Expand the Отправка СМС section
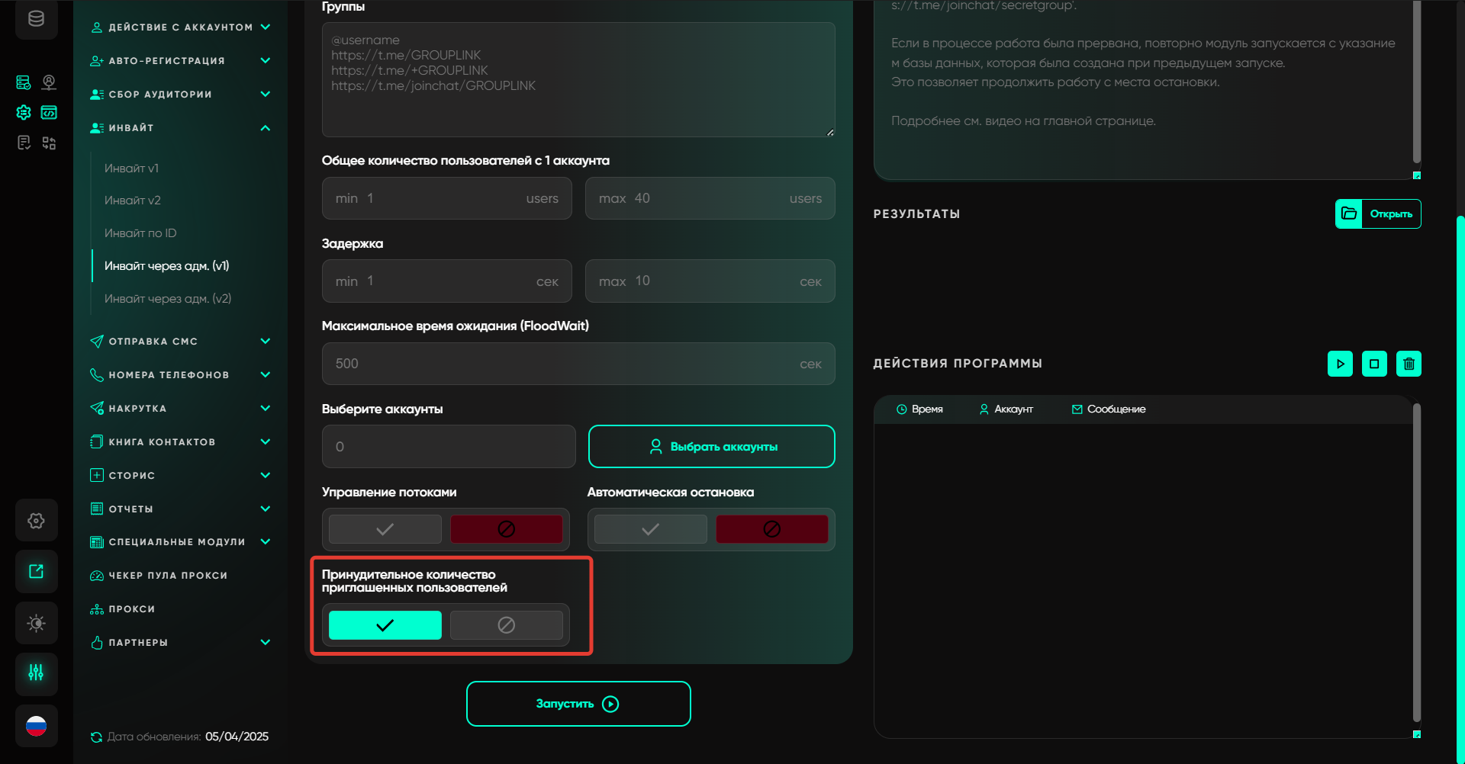This screenshot has width=1465, height=764. click(265, 342)
